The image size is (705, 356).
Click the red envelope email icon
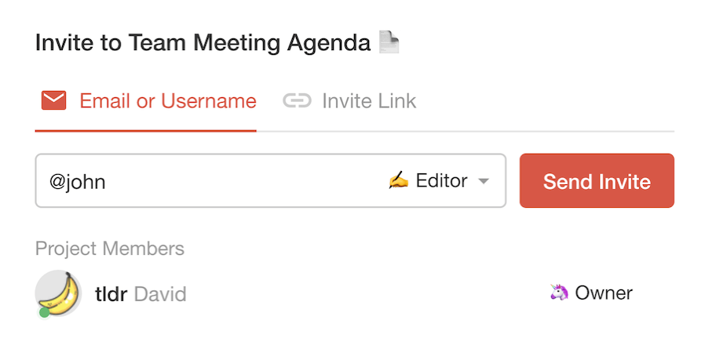pyautogui.click(x=53, y=101)
